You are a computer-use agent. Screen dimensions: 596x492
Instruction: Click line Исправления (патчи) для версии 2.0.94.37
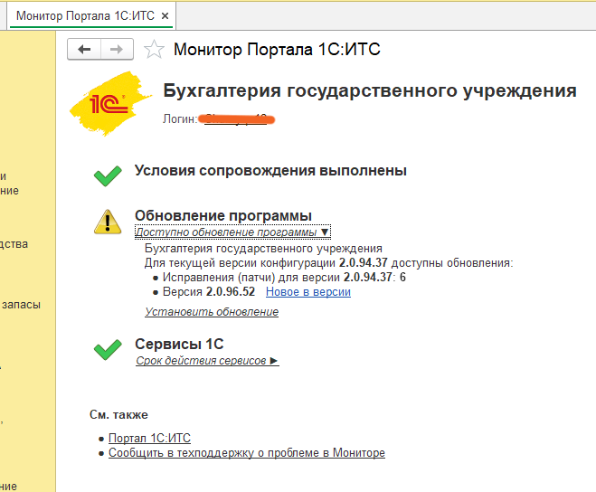pos(284,277)
